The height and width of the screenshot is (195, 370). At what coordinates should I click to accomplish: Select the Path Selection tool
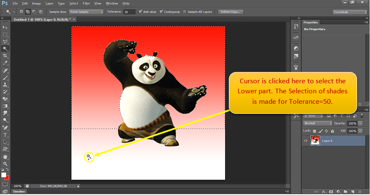click(5, 142)
